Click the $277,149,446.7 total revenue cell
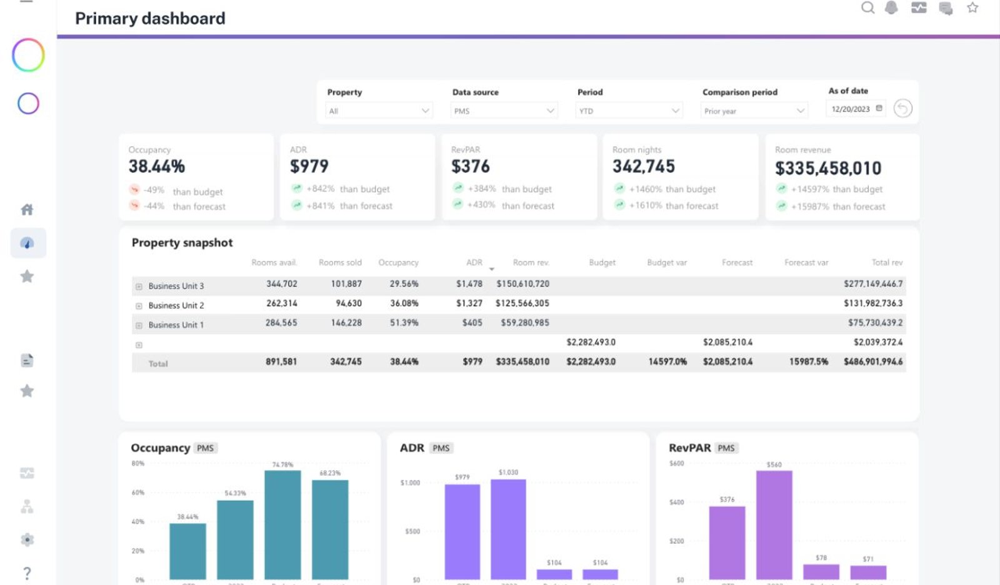1000x585 pixels. click(x=873, y=284)
